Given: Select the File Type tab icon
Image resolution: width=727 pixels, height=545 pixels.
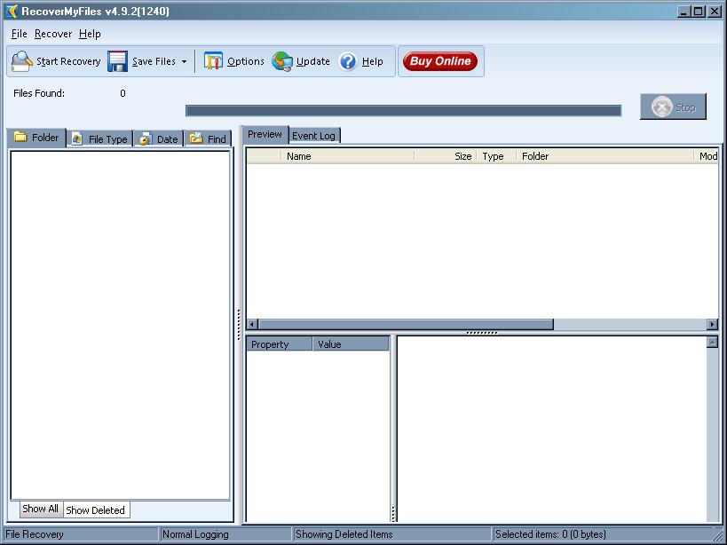Looking at the screenshot, I should click(77, 138).
